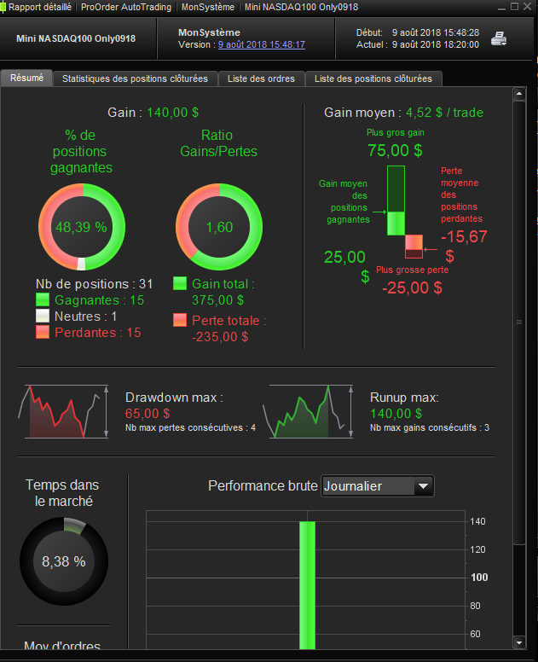Click 'Nb max pertes consécutives : 4'
The height and width of the screenshot is (662, 538).
click(190, 427)
